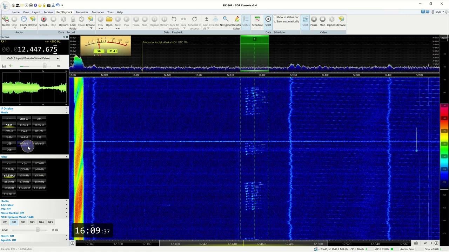
Task: Set filter width to ±12.0kHz
Action: coord(9,194)
